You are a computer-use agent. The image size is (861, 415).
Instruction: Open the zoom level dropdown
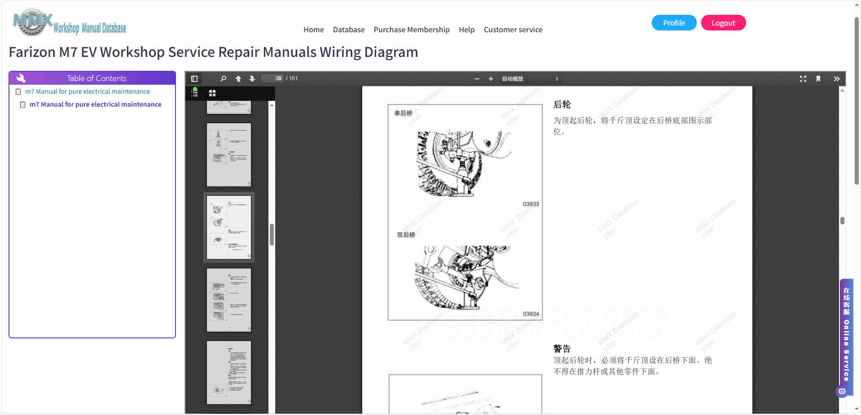click(530, 79)
